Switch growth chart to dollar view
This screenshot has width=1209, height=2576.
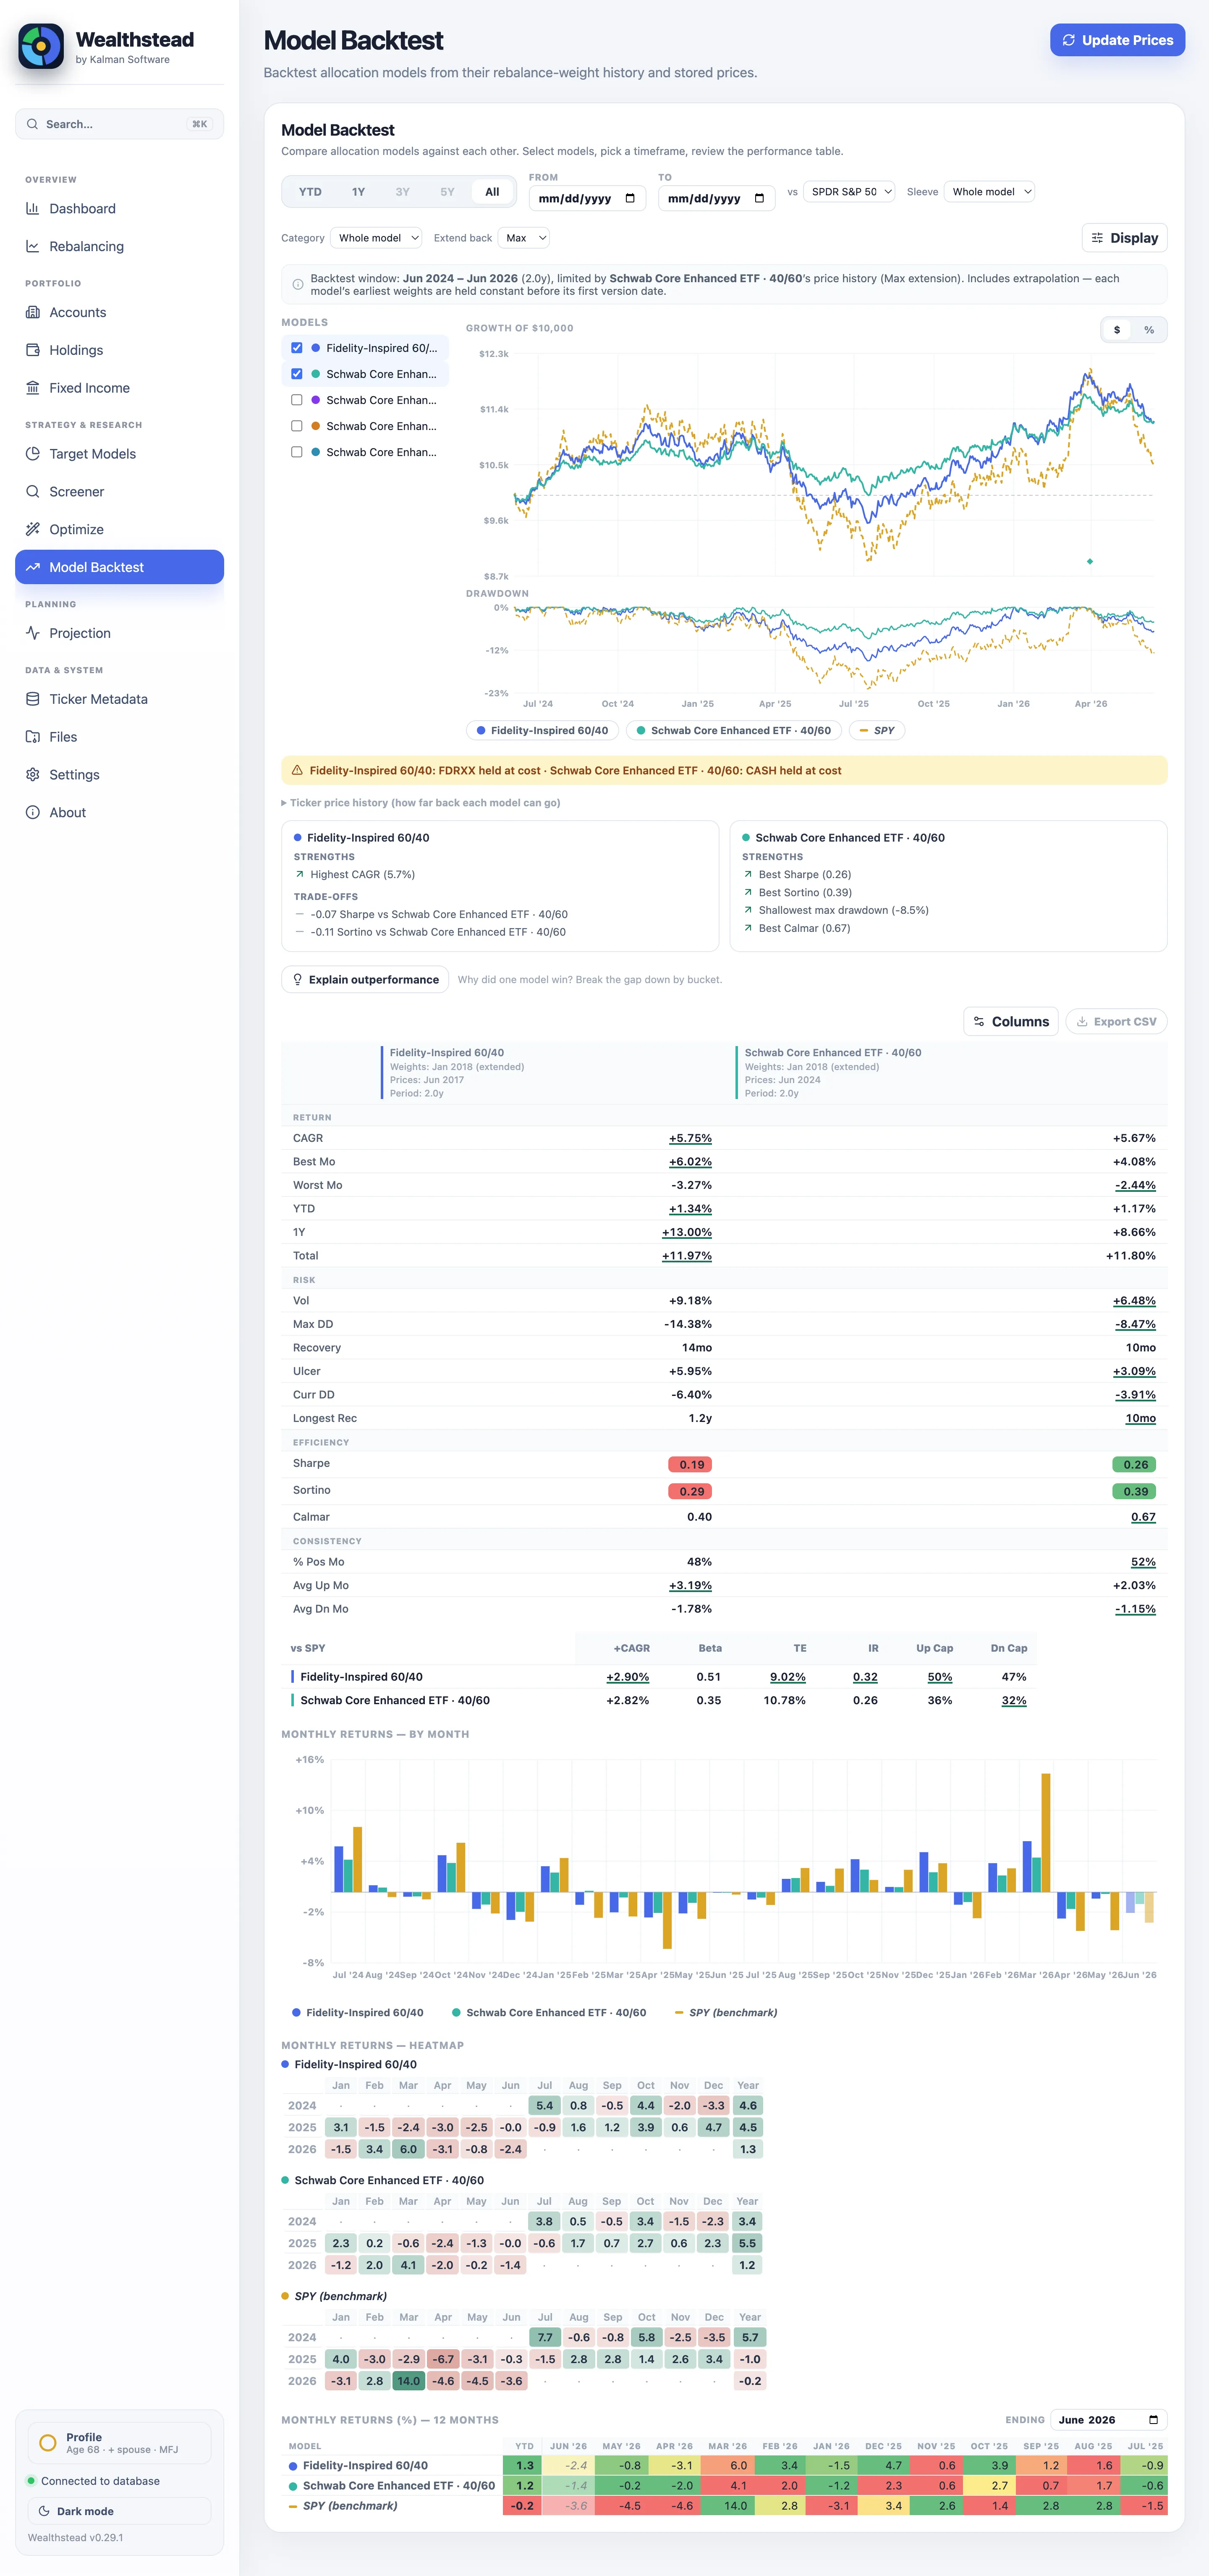1117,330
